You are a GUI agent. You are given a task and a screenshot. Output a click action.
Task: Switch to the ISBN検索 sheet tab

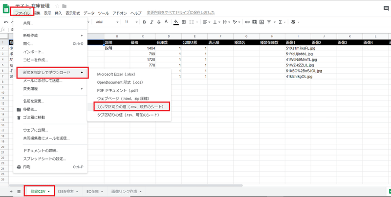(x=66, y=192)
